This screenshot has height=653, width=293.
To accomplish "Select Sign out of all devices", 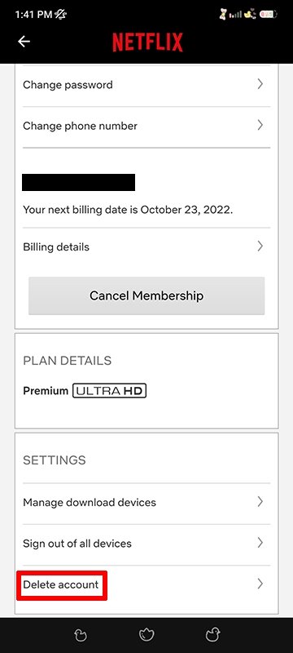I will [x=146, y=544].
